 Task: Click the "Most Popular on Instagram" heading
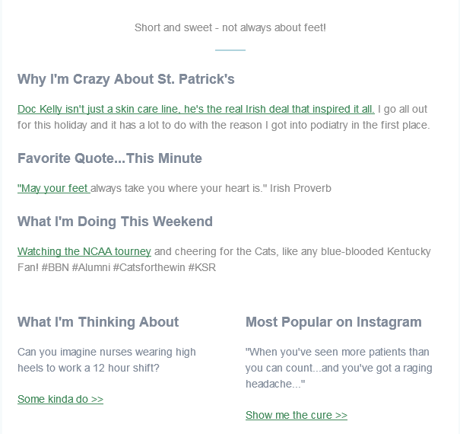coord(334,322)
